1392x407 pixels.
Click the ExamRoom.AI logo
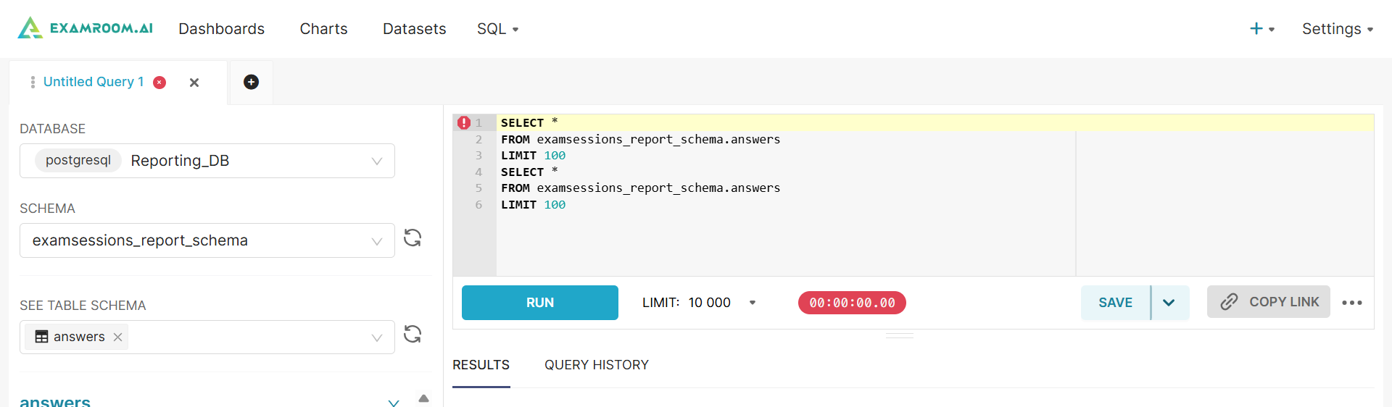coord(86,28)
